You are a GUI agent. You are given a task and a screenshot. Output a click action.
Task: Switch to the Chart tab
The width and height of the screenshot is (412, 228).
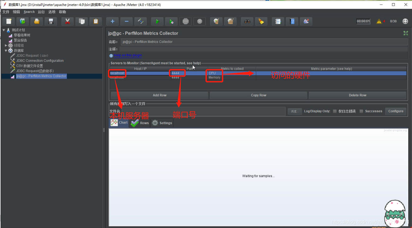point(119,123)
